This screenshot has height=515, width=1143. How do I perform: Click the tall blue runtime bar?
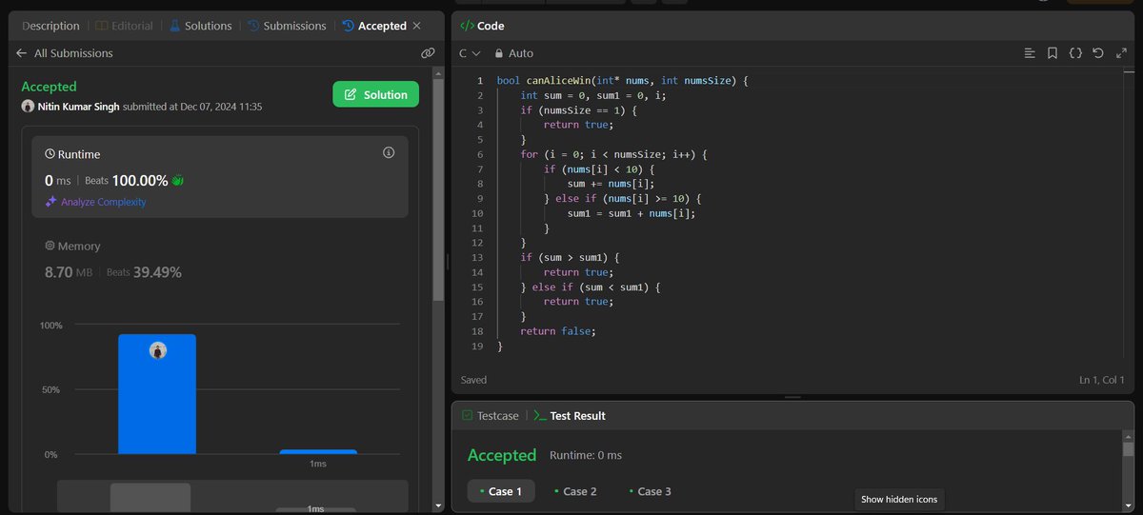157,394
